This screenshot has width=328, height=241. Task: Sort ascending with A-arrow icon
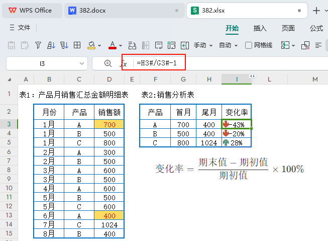click(x=51, y=45)
